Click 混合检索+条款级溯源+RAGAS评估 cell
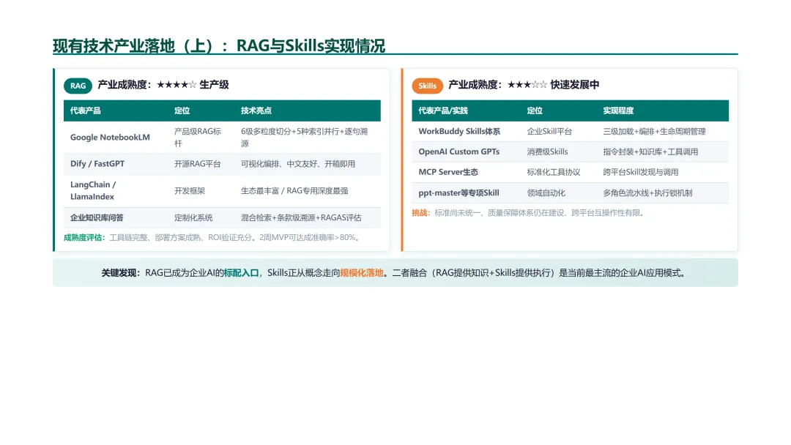 (301, 217)
